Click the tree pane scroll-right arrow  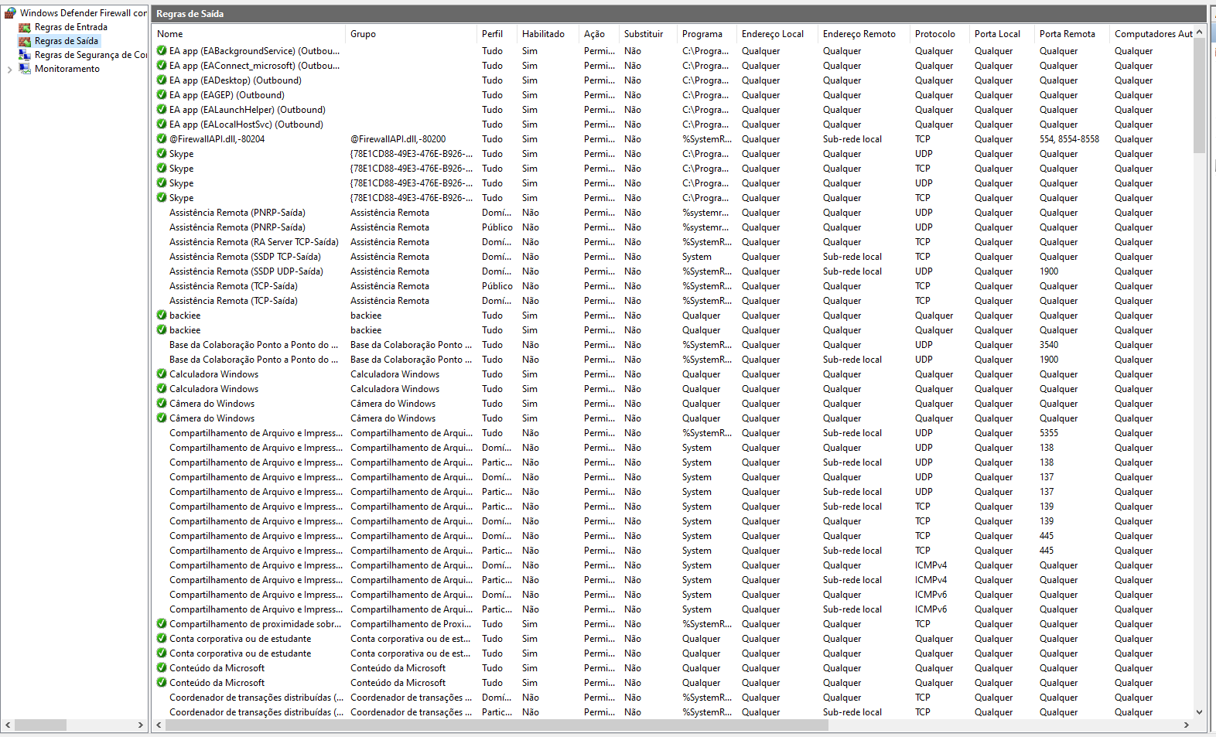[140, 725]
